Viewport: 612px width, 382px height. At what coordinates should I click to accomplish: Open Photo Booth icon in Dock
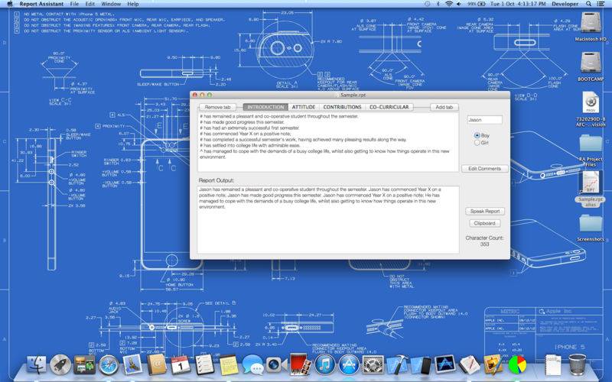point(301,365)
